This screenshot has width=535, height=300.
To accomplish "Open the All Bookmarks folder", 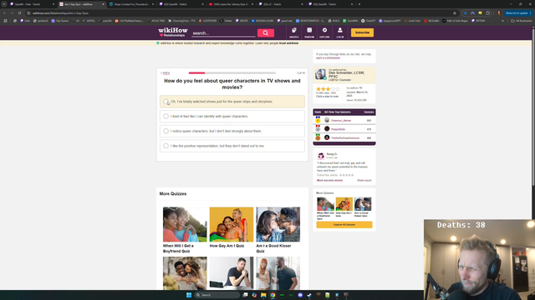I will (521, 21).
